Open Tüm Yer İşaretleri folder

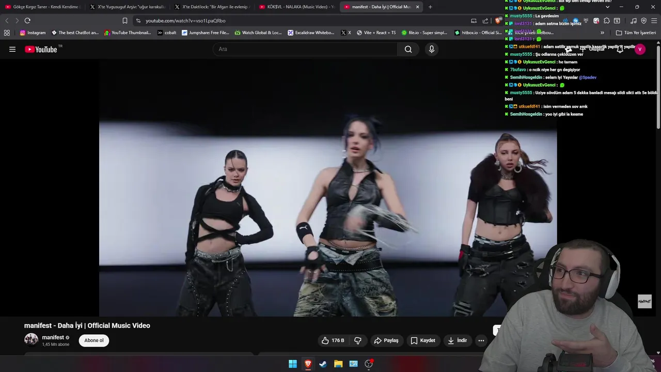636,33
